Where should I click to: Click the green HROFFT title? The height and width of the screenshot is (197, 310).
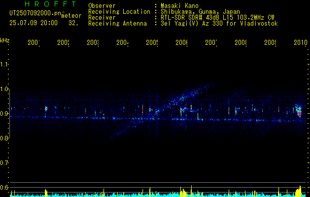pyautogui.click(x=50, y=4)
